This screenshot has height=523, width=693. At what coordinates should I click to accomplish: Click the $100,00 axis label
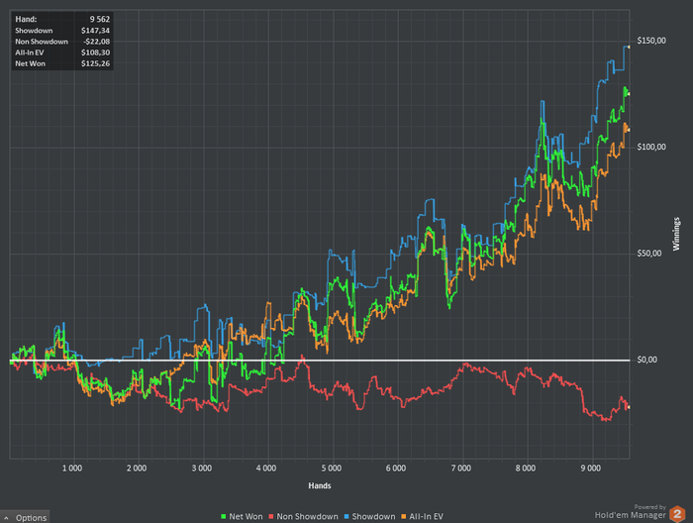click(651, 147)
